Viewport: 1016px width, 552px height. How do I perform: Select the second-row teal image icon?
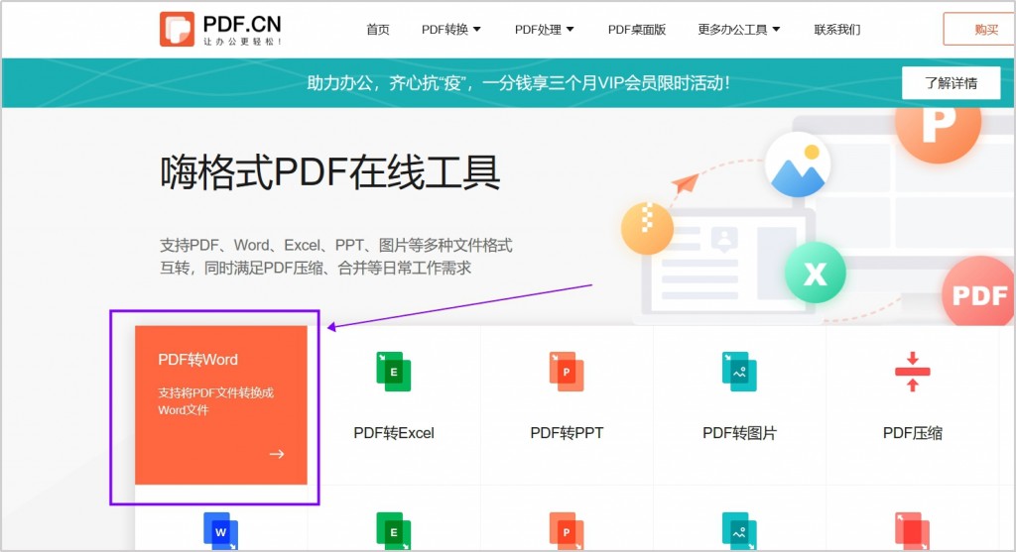tap(739, 531)
